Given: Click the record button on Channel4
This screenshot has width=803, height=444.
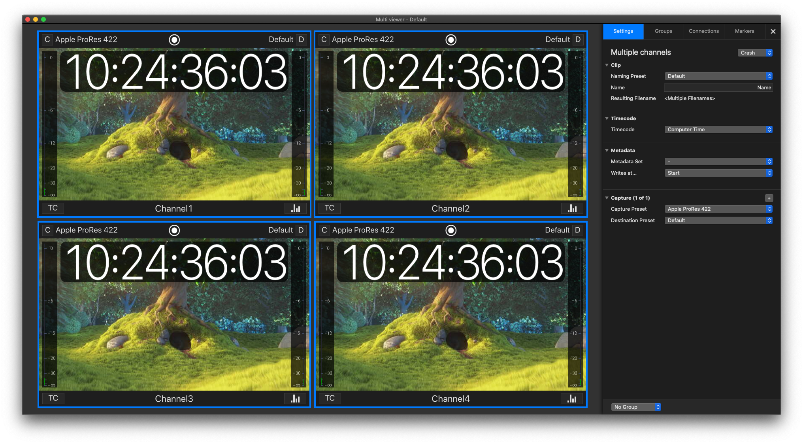Looking at the screenshot, I should click(451, 230).
